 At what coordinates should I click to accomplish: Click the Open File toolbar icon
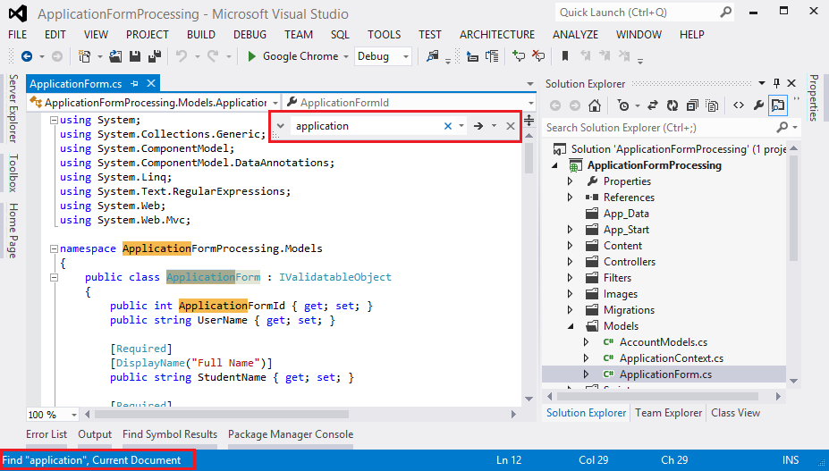115,56
